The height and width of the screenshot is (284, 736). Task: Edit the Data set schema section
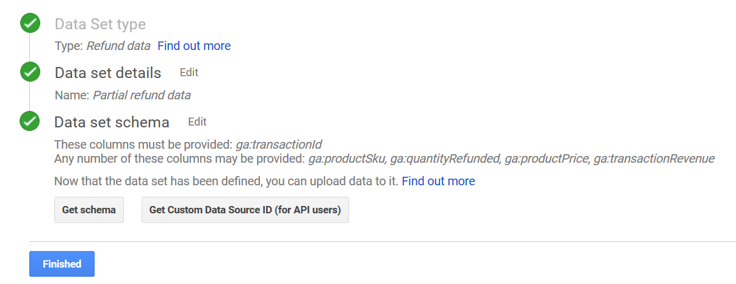197,121
